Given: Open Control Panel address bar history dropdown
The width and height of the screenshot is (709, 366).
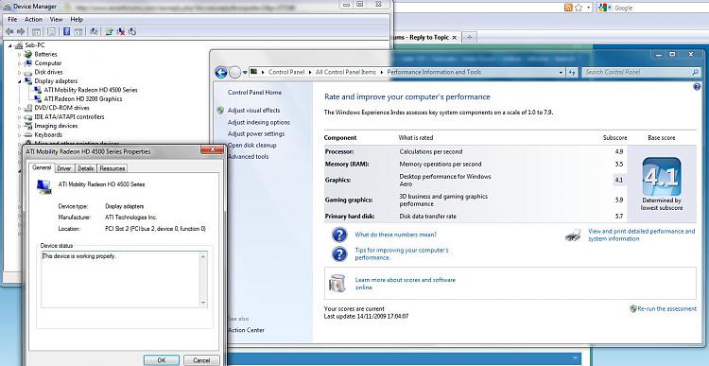Looking at the screenshot, I should point(561,72).
